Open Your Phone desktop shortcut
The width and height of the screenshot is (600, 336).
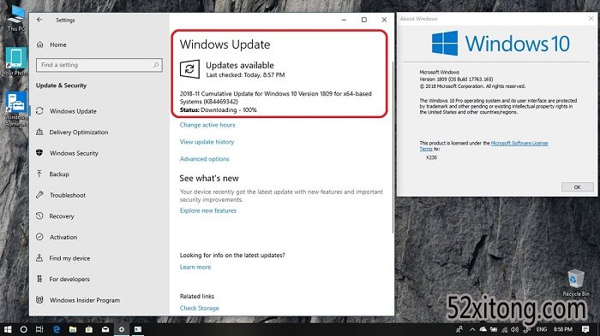click(x=15, y=62)
